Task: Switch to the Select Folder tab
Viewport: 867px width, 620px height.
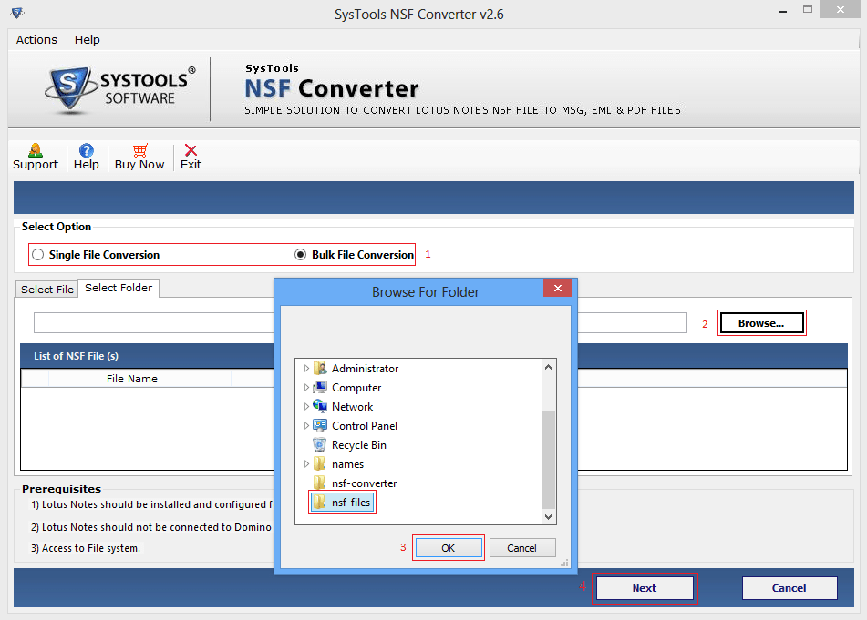Action: tap(119, 288)
